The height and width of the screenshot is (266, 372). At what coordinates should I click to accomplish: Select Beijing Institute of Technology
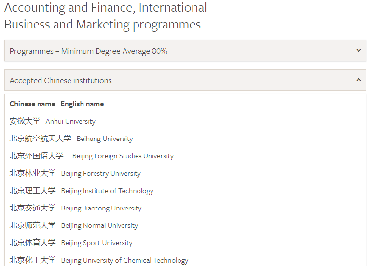[107, 191]
